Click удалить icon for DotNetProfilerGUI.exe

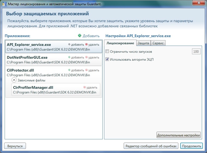87,57
